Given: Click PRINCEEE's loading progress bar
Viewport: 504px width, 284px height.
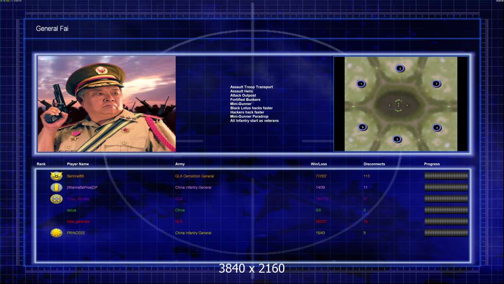Looking at the screenshot, I should [446, 233].
